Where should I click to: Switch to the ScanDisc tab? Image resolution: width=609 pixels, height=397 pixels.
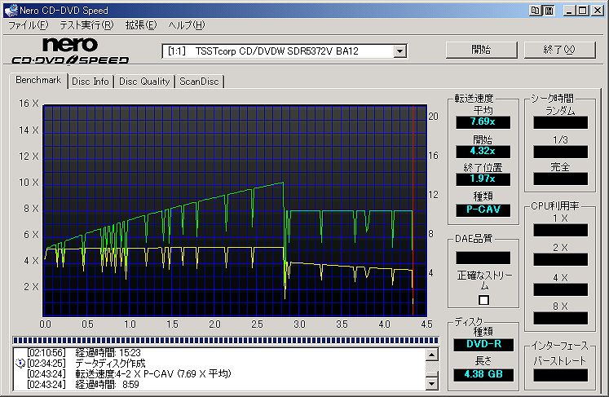(199, 82)
